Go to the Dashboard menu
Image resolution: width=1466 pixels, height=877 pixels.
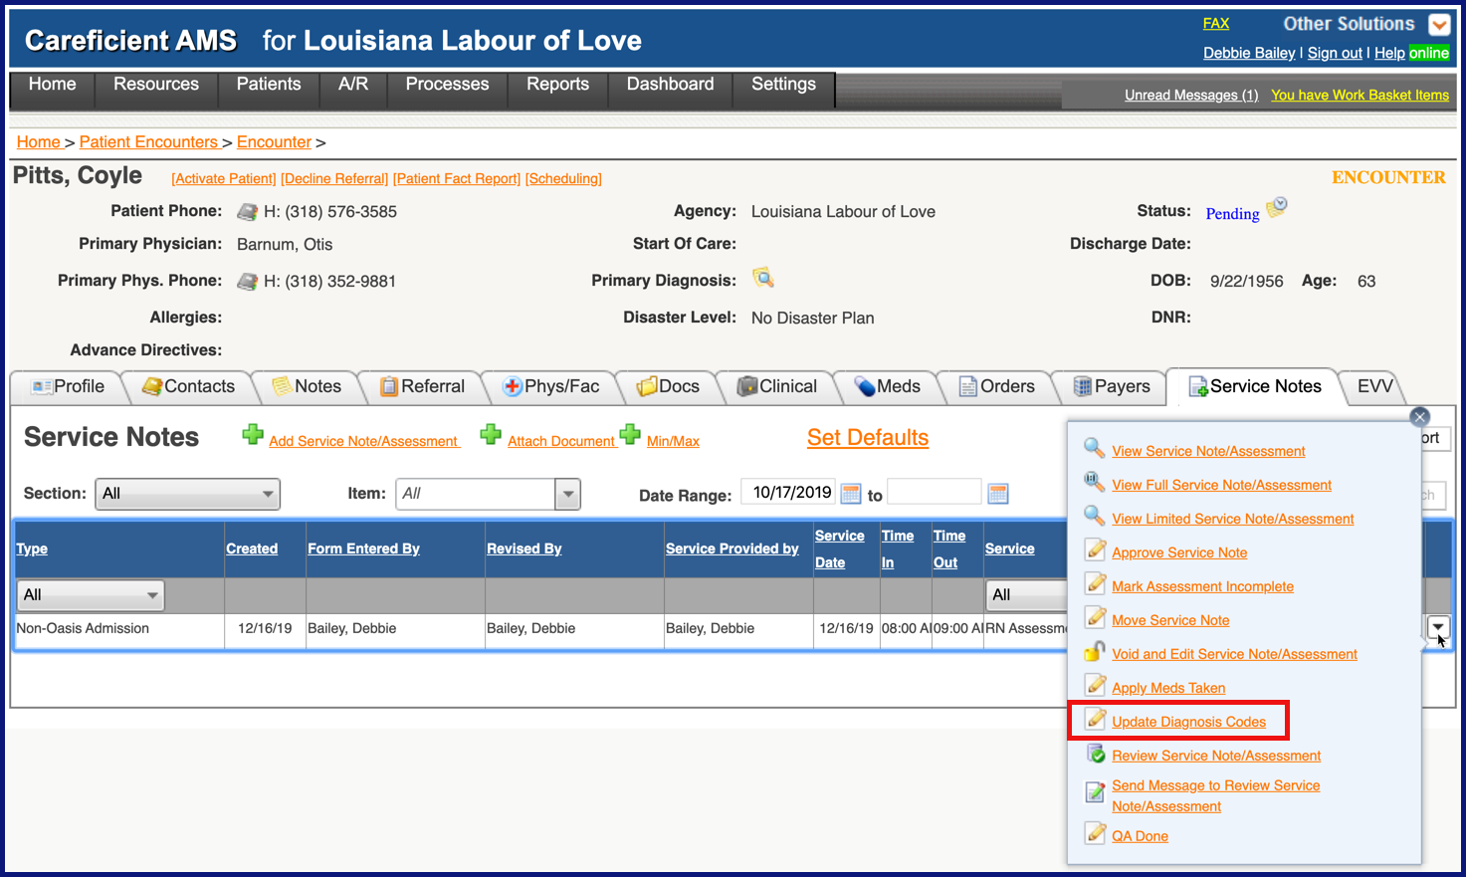click(x=670, y=85)
